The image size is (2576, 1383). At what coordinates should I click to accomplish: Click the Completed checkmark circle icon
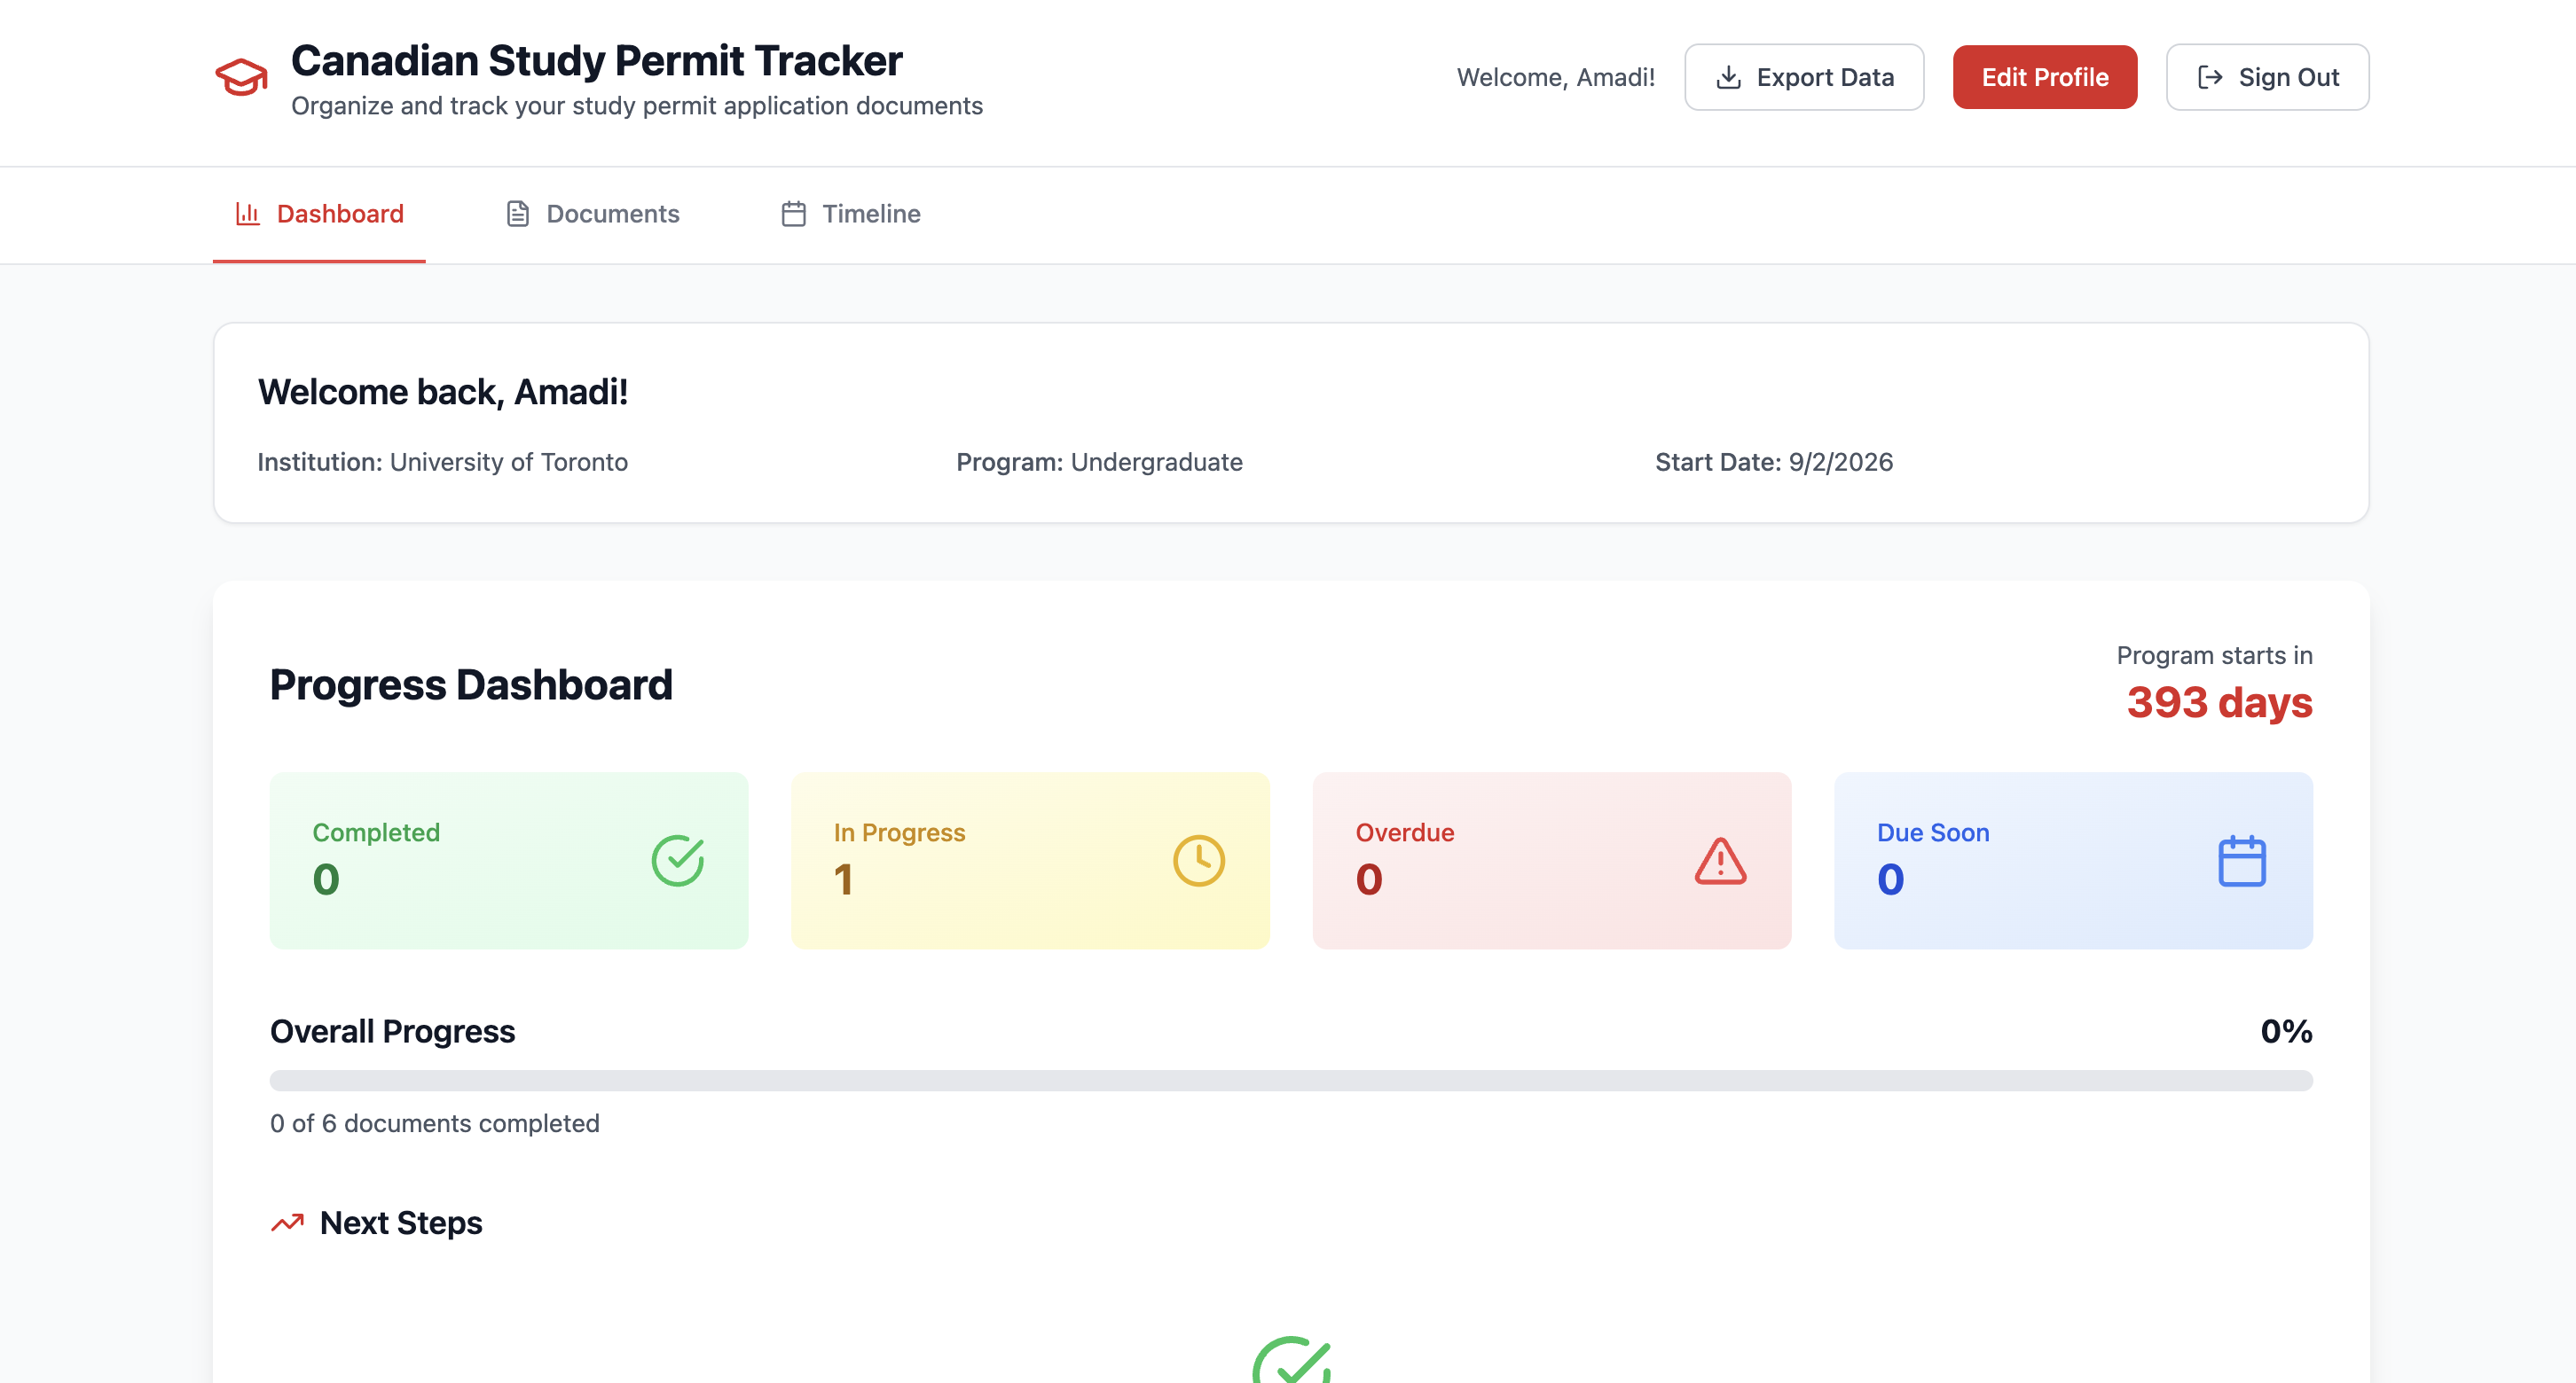(678, 860)
